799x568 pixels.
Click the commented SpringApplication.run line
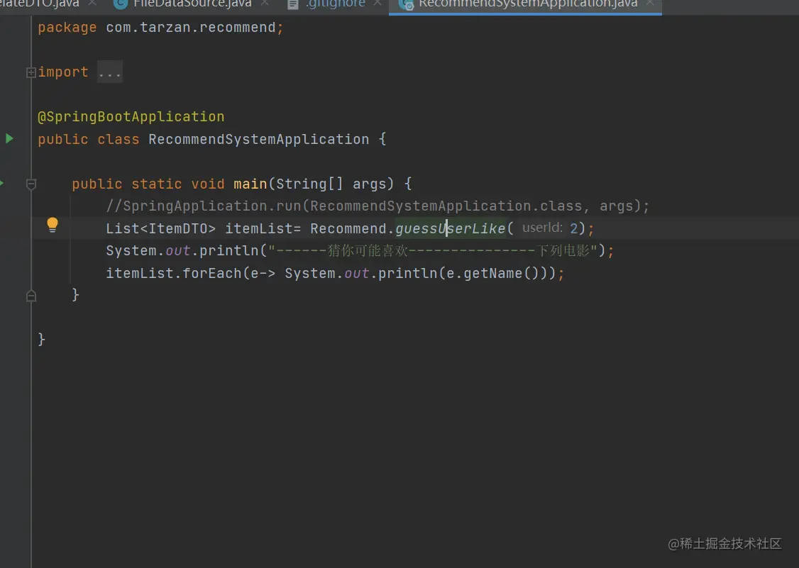378,206
